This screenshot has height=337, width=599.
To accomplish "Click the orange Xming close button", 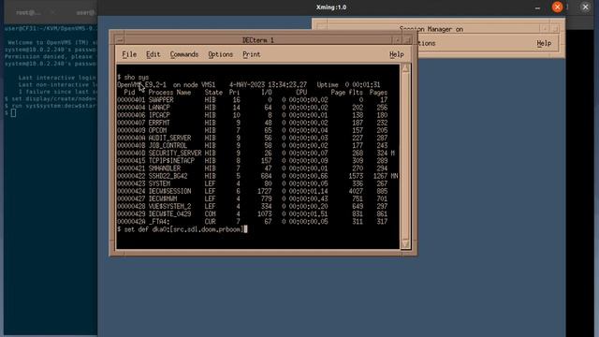I will 557,7.
